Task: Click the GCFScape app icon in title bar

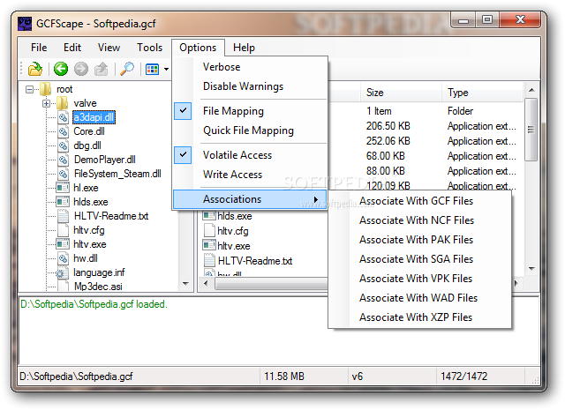Action: click(25, 24)
